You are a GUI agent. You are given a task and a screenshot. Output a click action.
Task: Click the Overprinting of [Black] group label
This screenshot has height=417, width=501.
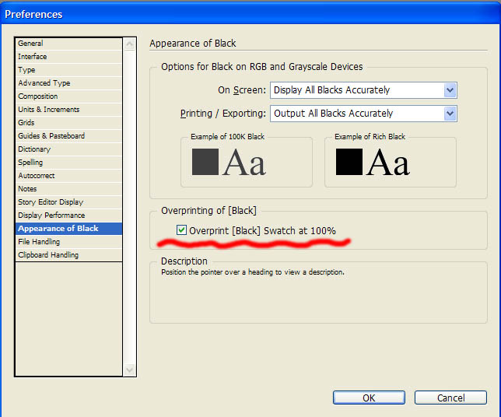208,211
